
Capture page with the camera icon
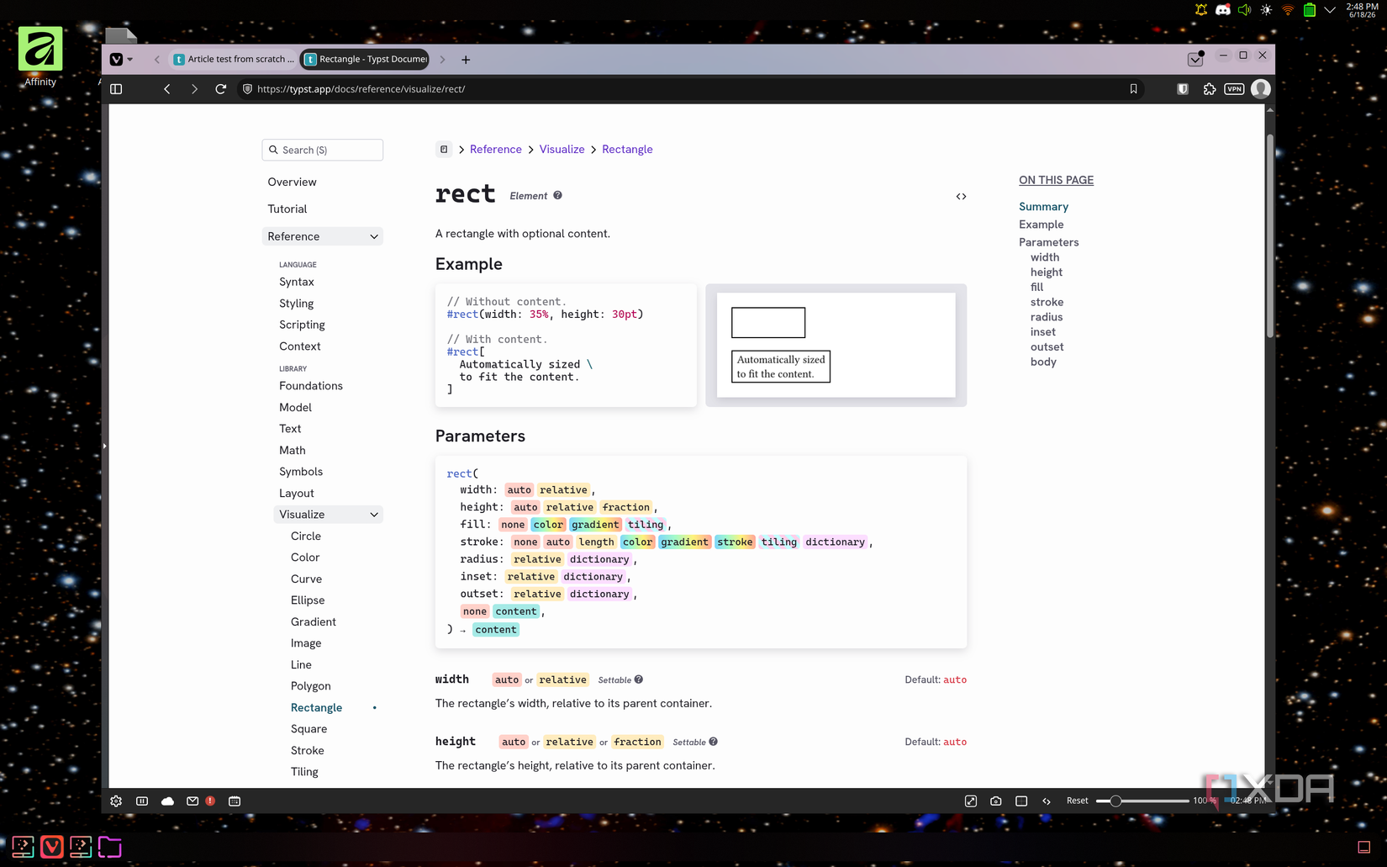pos(996,801)
